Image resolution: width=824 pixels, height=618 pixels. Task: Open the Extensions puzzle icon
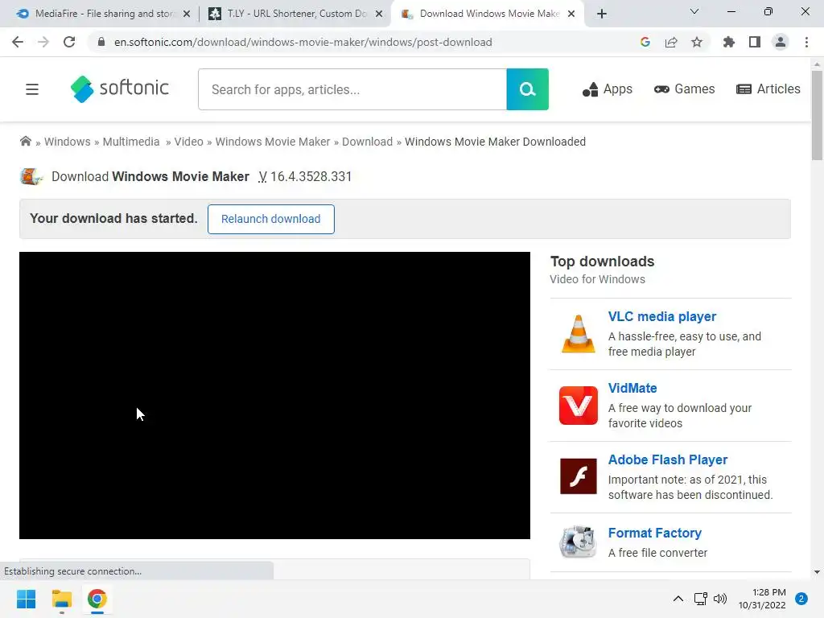[x=728, y=42]
